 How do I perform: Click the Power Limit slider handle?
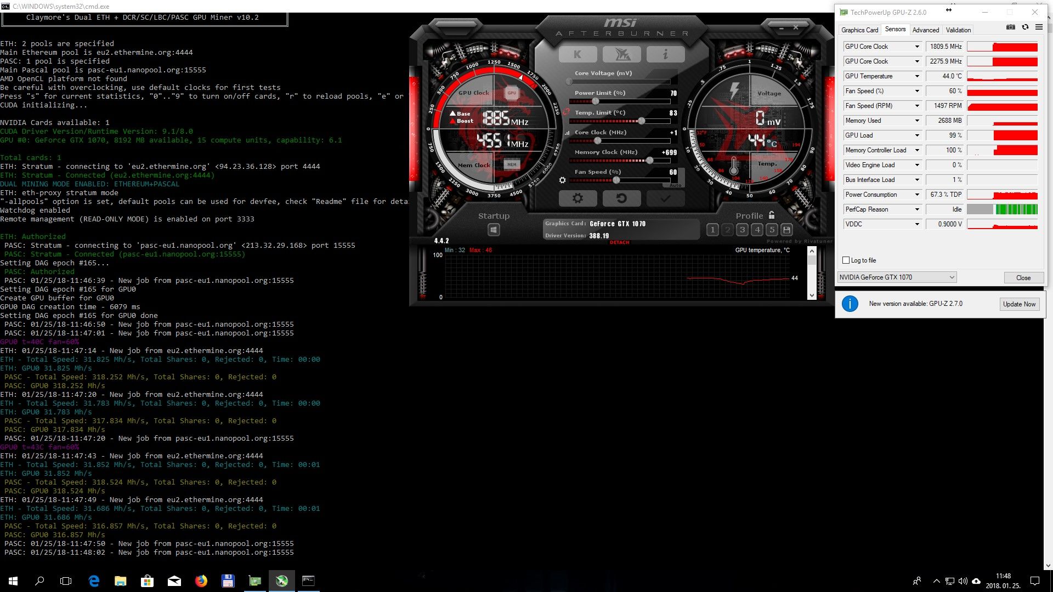[x=596, y=101]
